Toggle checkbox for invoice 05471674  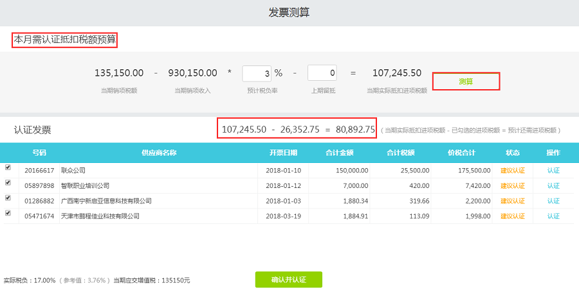[8, 213]
